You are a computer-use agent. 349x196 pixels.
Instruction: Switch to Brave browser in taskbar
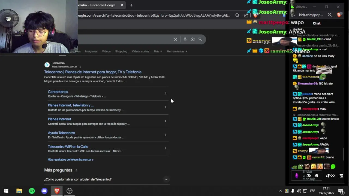[57, 191]
